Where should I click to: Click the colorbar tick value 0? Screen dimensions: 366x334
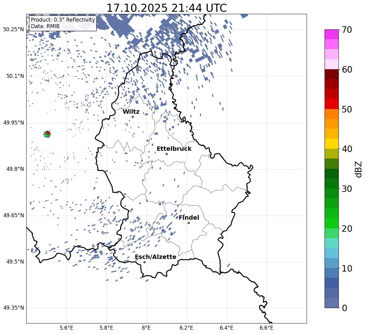(x=344, y=308)
